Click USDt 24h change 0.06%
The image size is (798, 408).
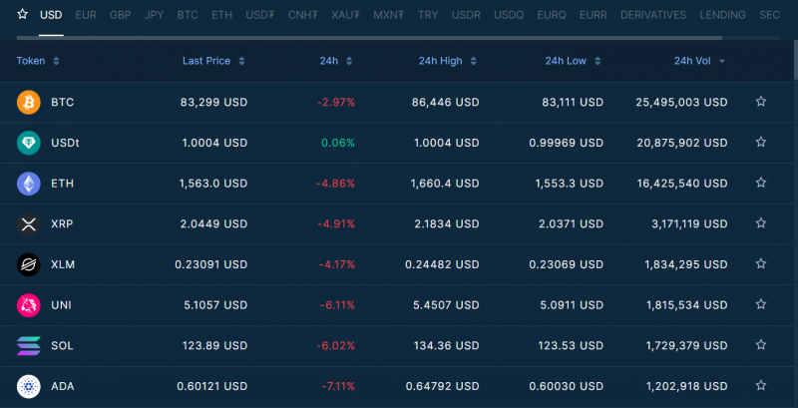pyautogui.click(x=338, y=143)
